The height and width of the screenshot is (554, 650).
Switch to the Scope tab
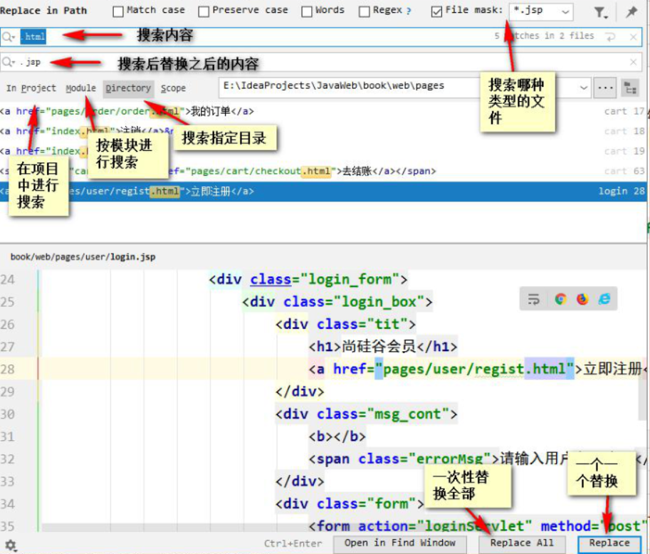coord(173,88)
